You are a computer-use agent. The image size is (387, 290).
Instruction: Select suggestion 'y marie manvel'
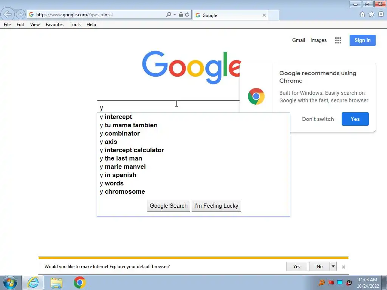[193, 167]
